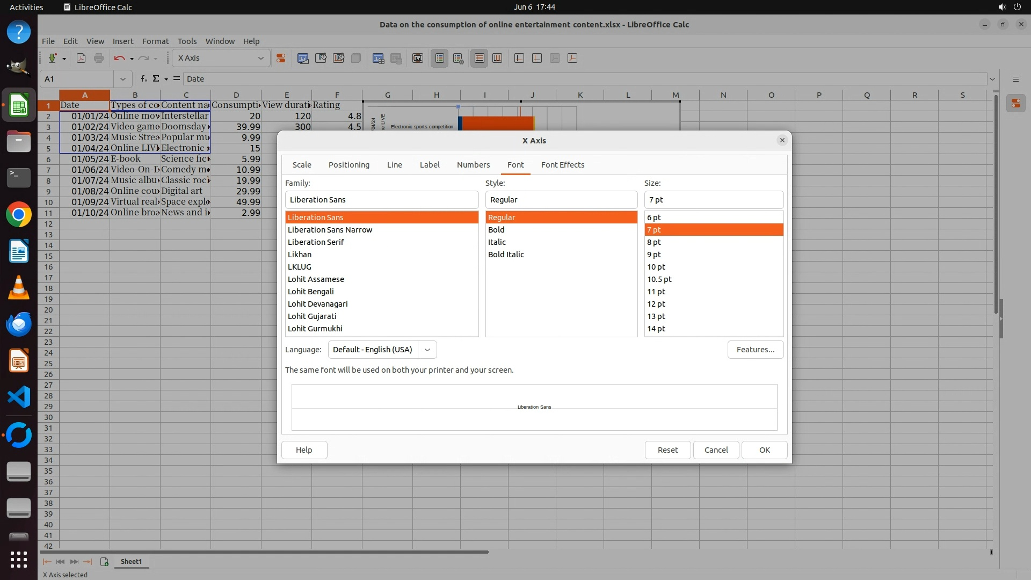Click the Chart Type toolbar icon
1031x580 pixels.
coord(303,58)
